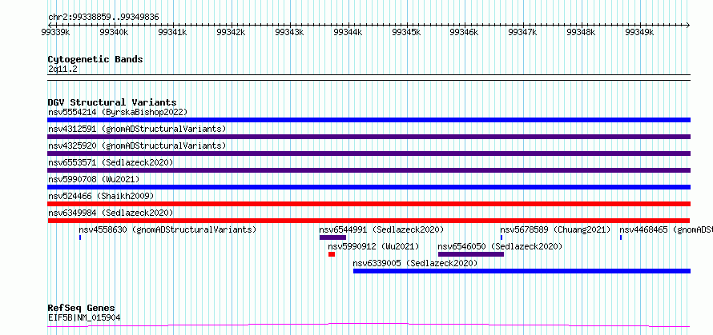The image size is (713, 335).
Task: Click the chr2:99338859..99349836 coordinate text
Action: click(x=103, y=18)
